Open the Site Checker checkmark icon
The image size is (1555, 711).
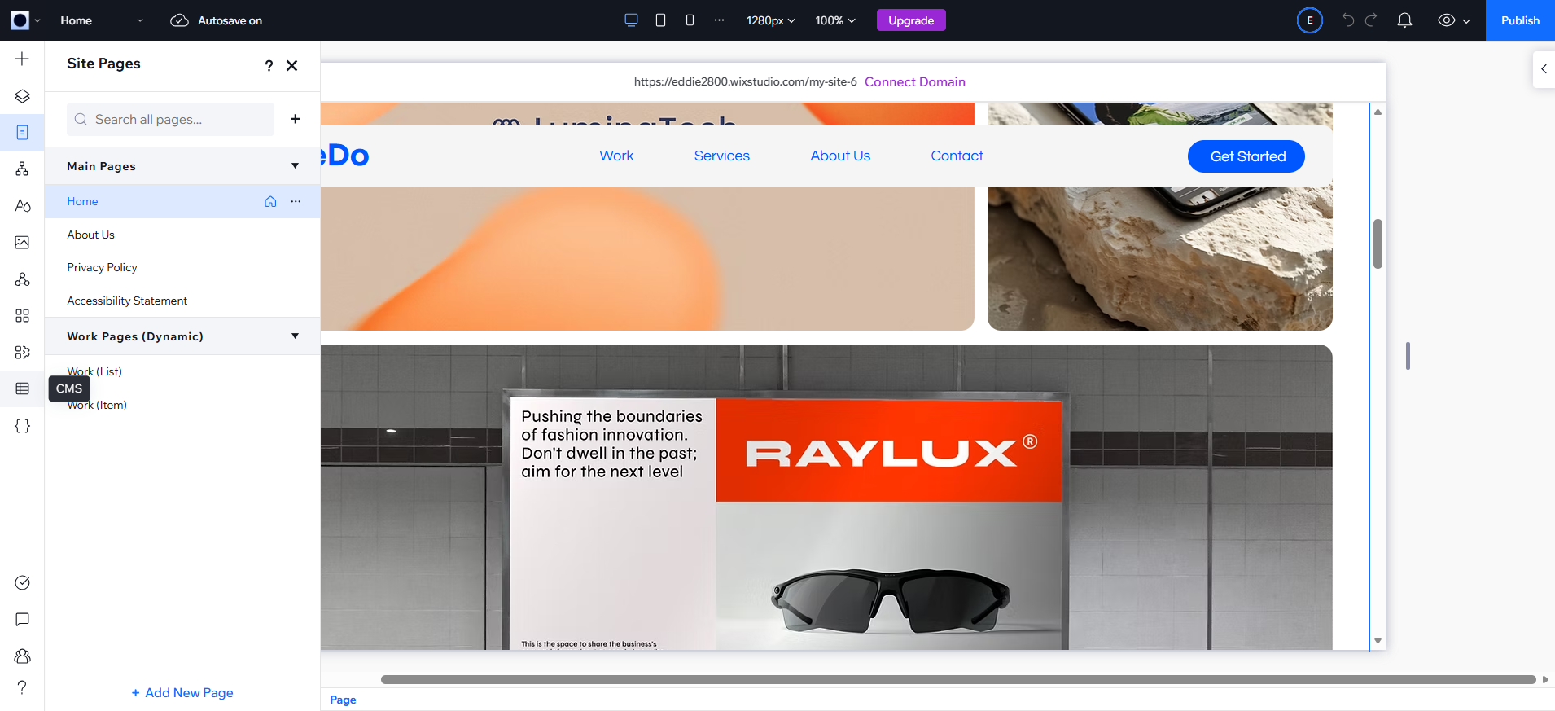22,582
